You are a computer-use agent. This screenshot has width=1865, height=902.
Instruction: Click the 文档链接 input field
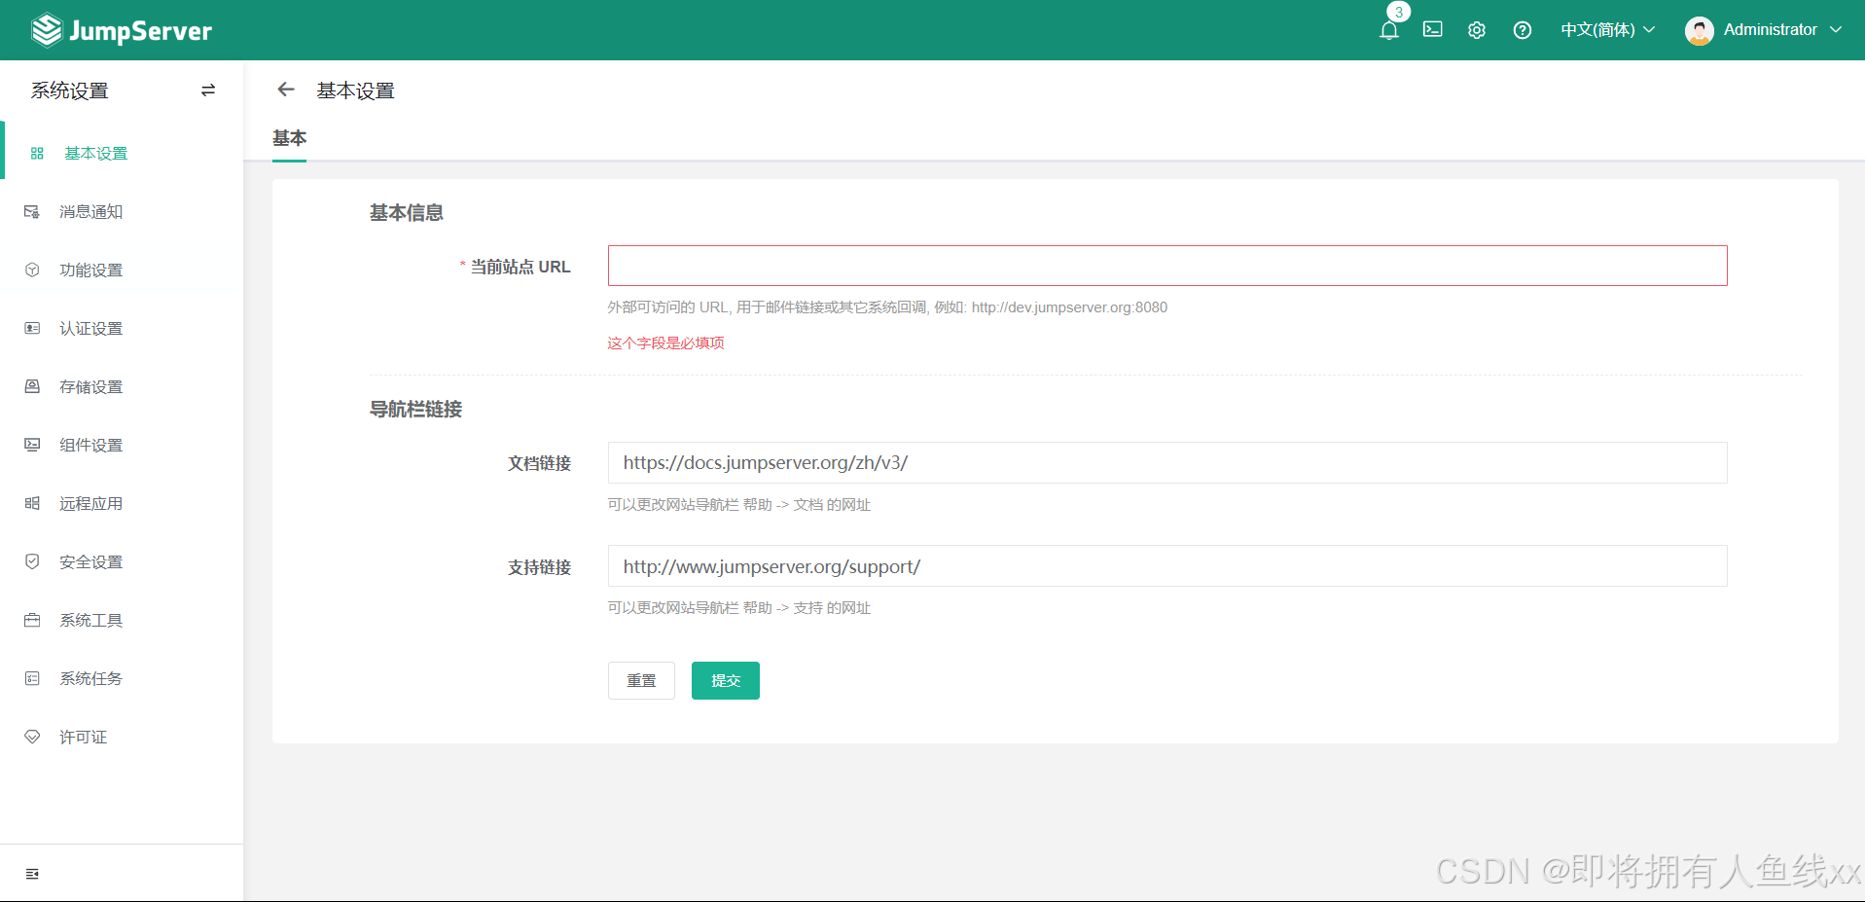tap(1167, 462)
